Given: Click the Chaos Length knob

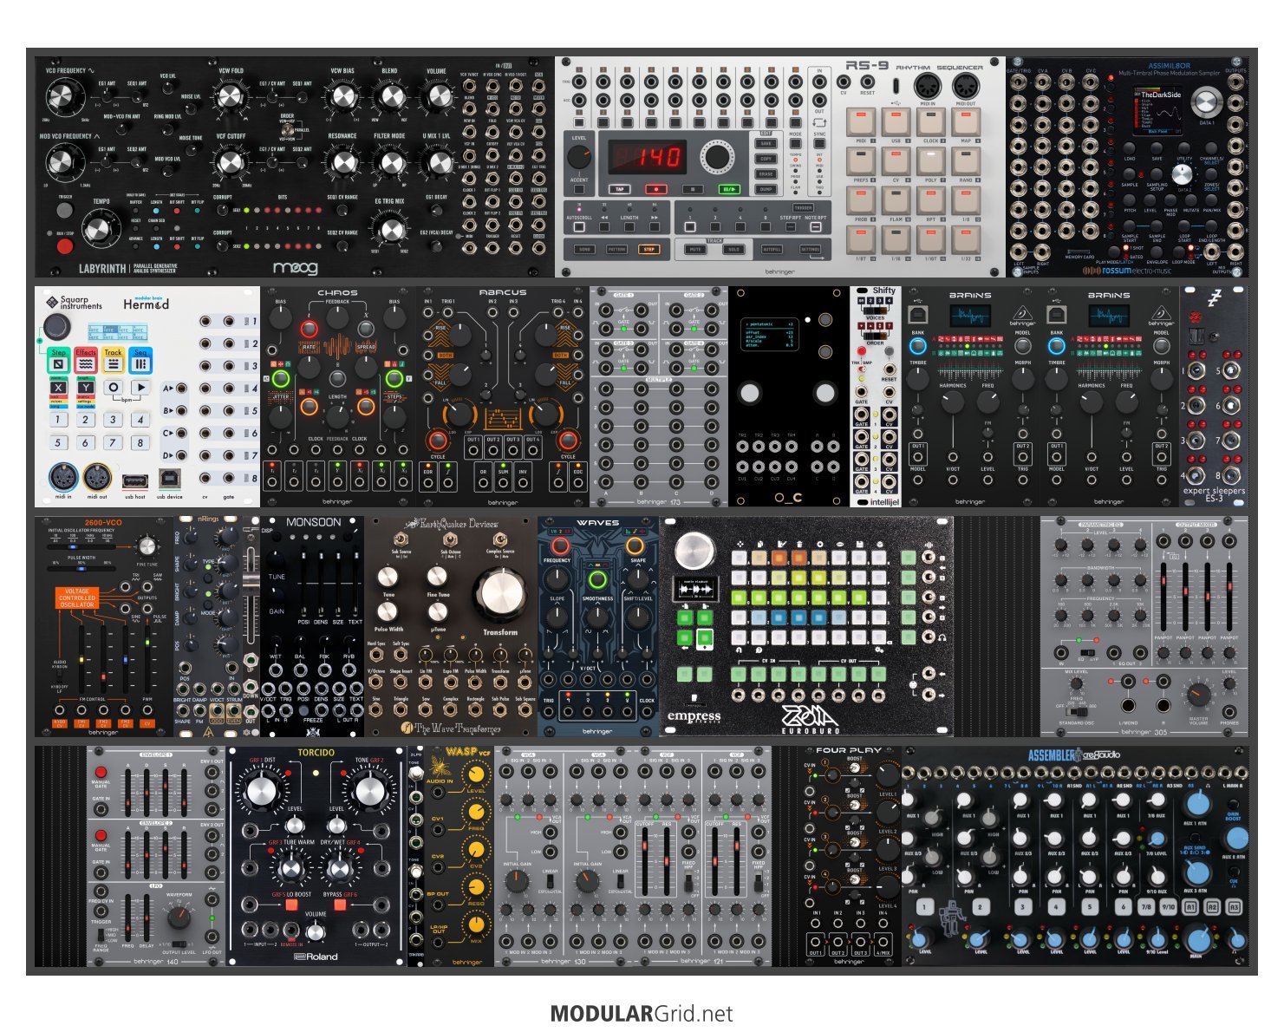Looking at the screenshot, I should 337,415.
